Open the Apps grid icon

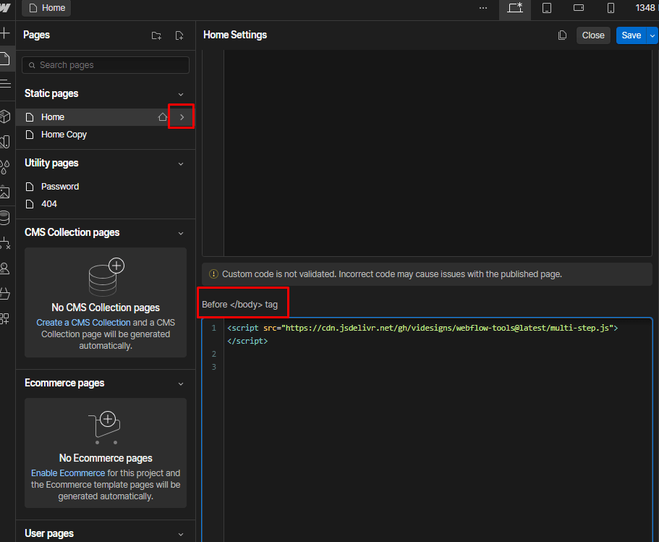[4, 318]
